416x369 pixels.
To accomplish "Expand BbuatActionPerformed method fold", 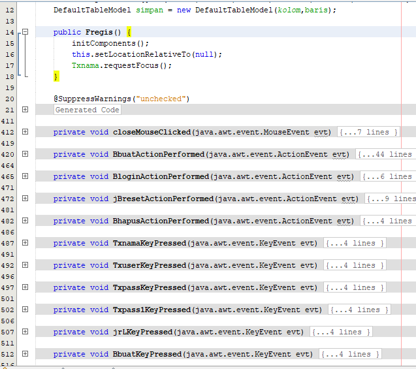I will tap(25, 154).
